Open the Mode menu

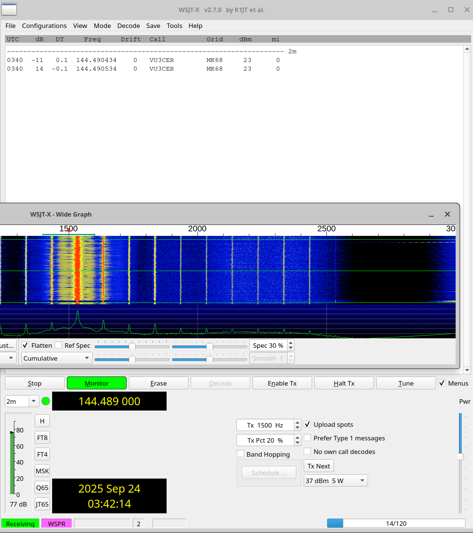(x=102, y=26)
